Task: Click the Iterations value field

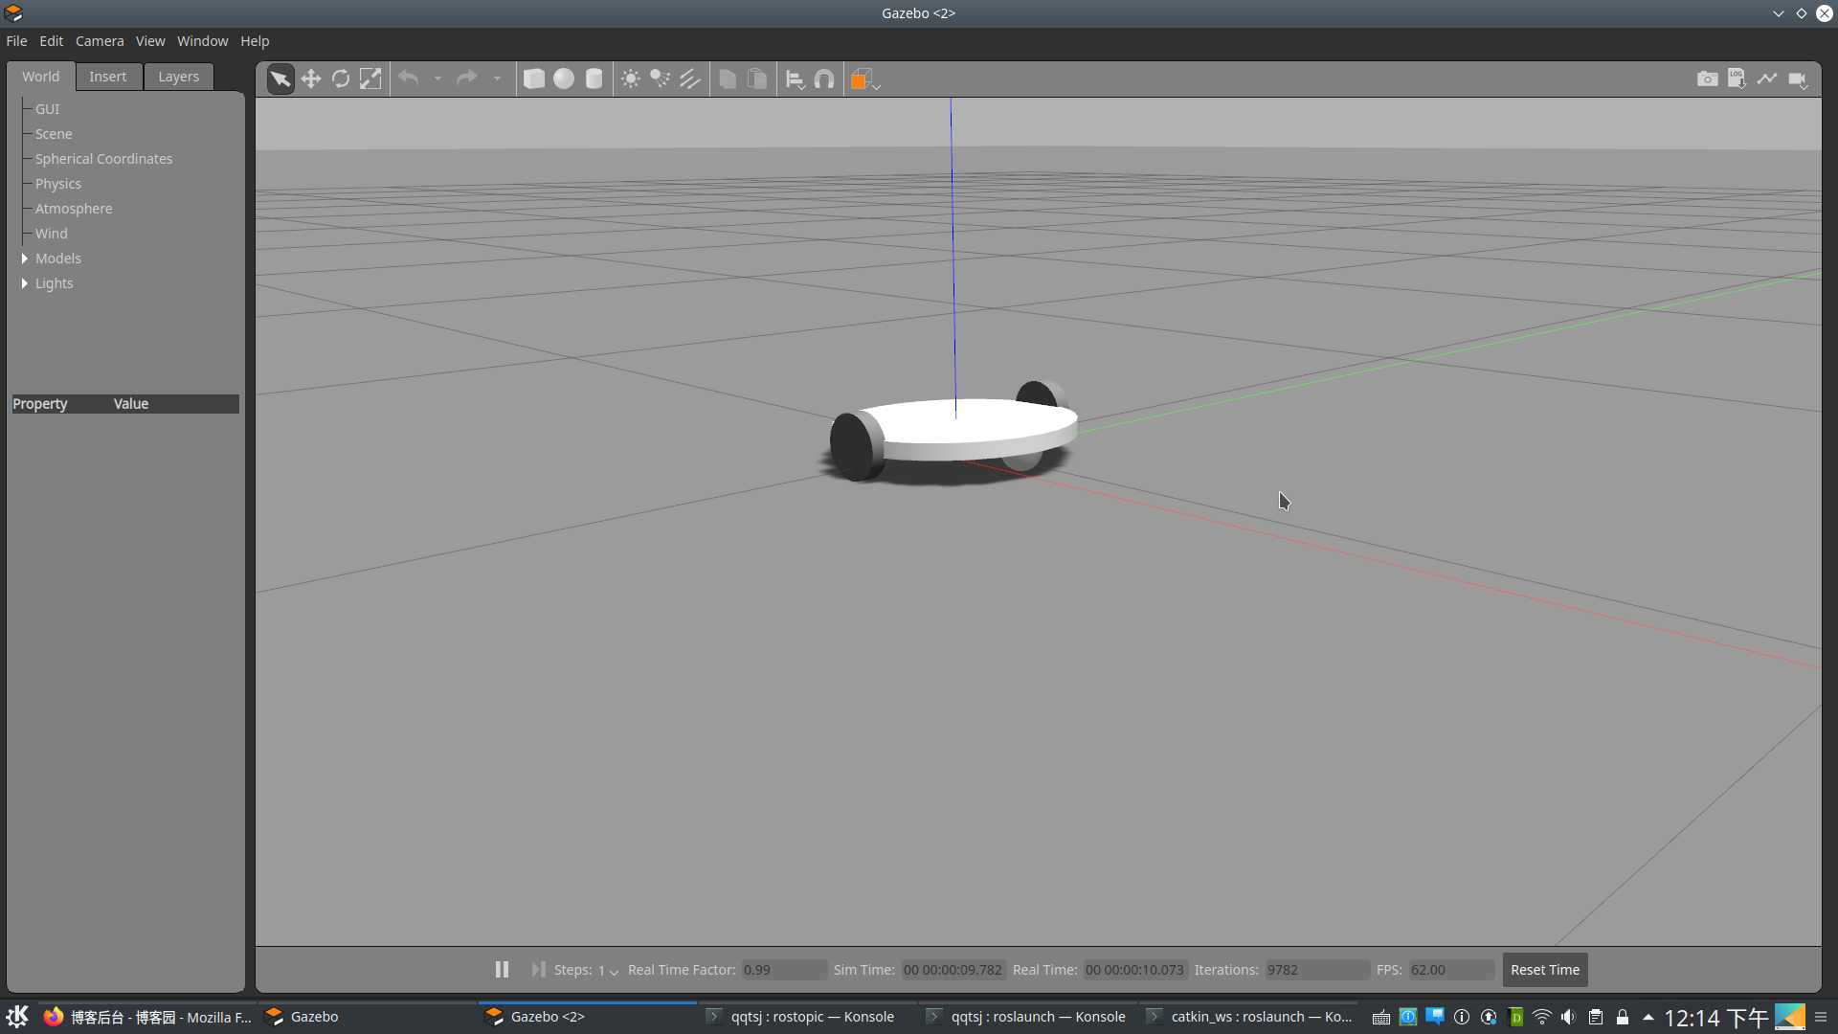Action: [1316, 970]
